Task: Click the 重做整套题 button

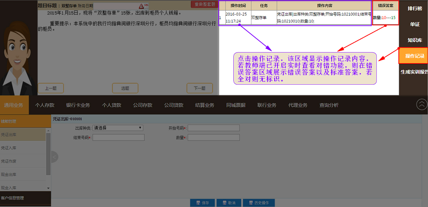Action: 205,4
